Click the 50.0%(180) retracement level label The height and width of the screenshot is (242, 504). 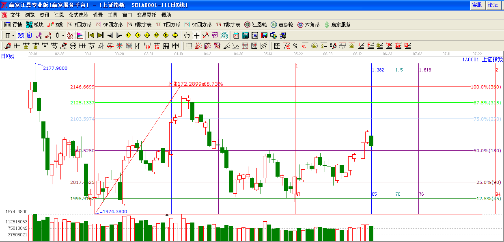point(487,151)
